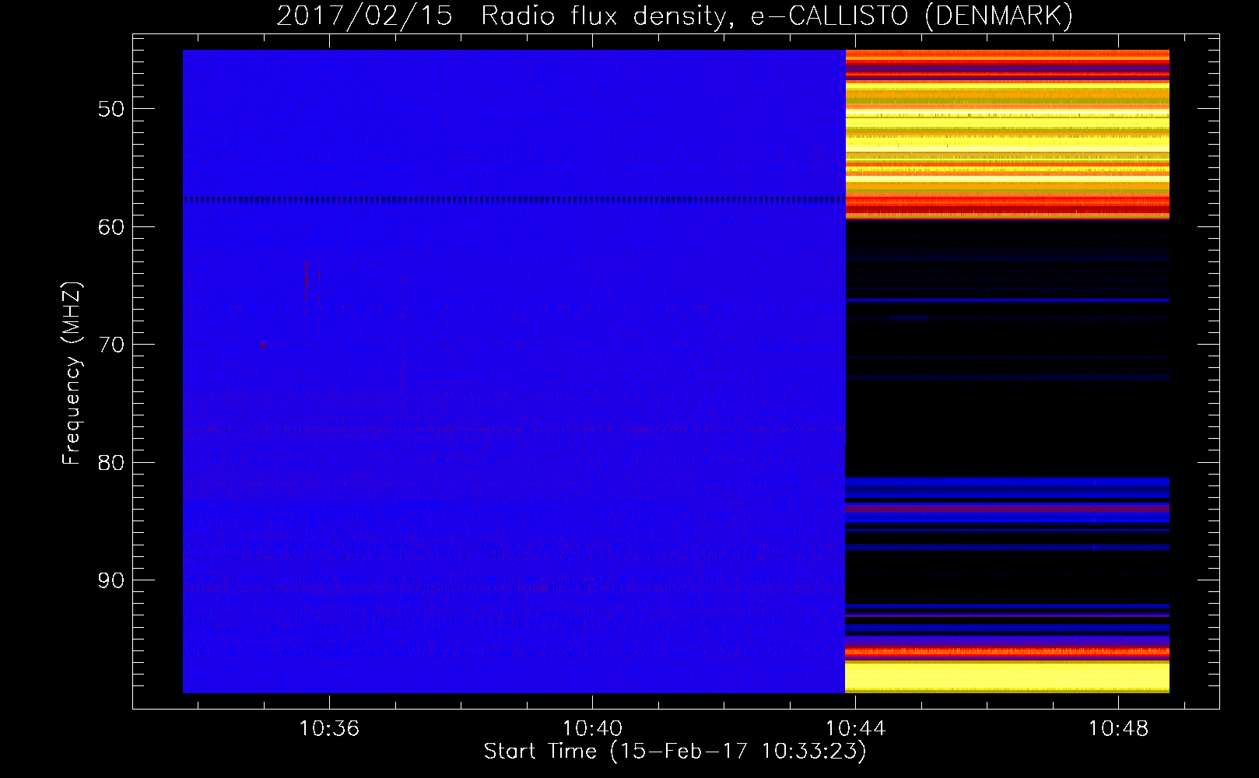Click the 10:44 time tick label
This screenshot has width=1259, height=778.
point(855,729)
